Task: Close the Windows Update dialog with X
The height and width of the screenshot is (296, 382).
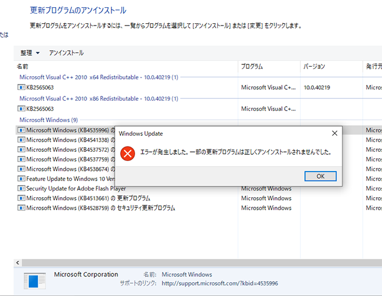Action: (x=335, y=133)
